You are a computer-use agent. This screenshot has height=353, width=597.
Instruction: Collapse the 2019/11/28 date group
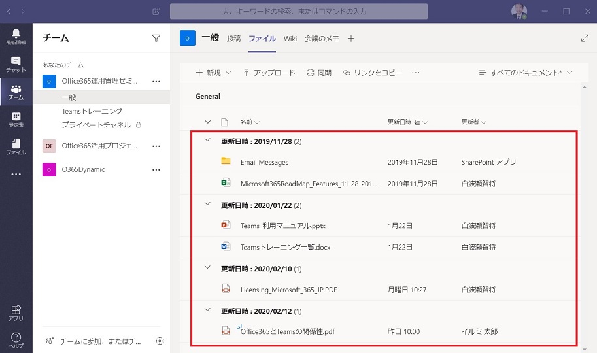(x=207, y=140)
